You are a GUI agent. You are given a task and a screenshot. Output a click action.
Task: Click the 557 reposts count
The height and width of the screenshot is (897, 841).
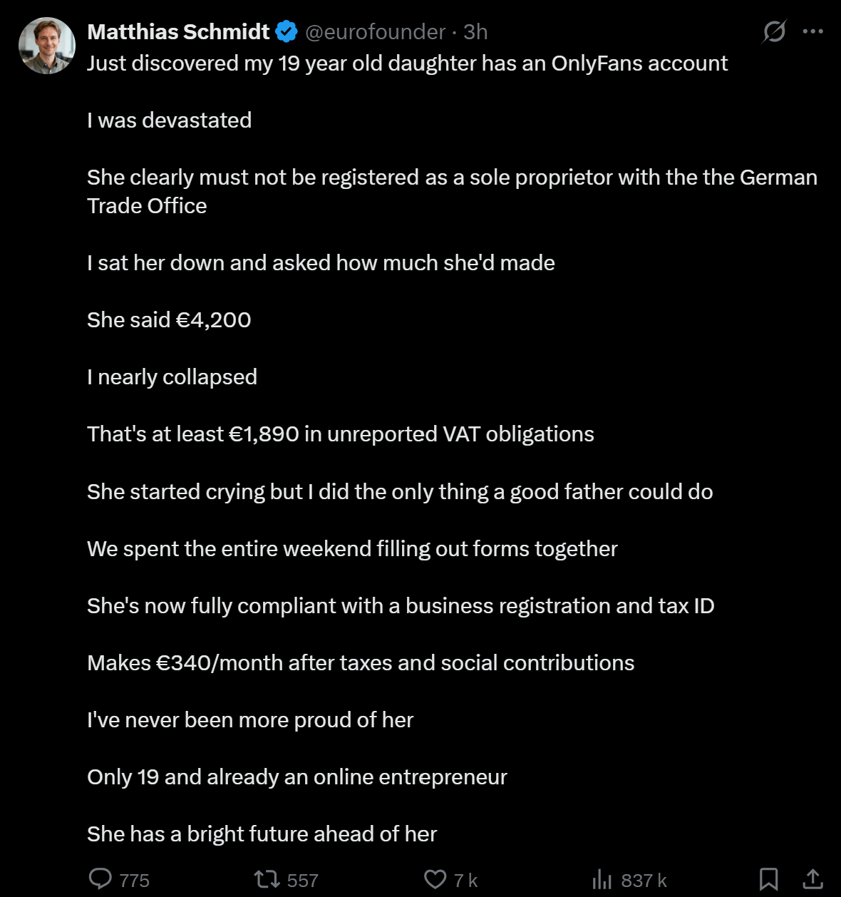click(303, 881)
